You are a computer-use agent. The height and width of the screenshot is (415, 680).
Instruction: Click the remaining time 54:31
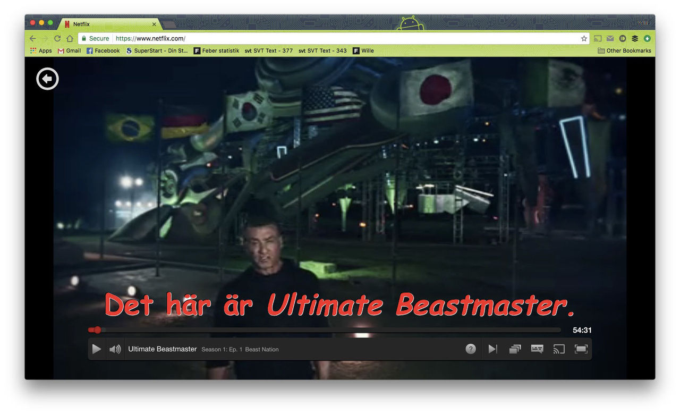[582, 330]
